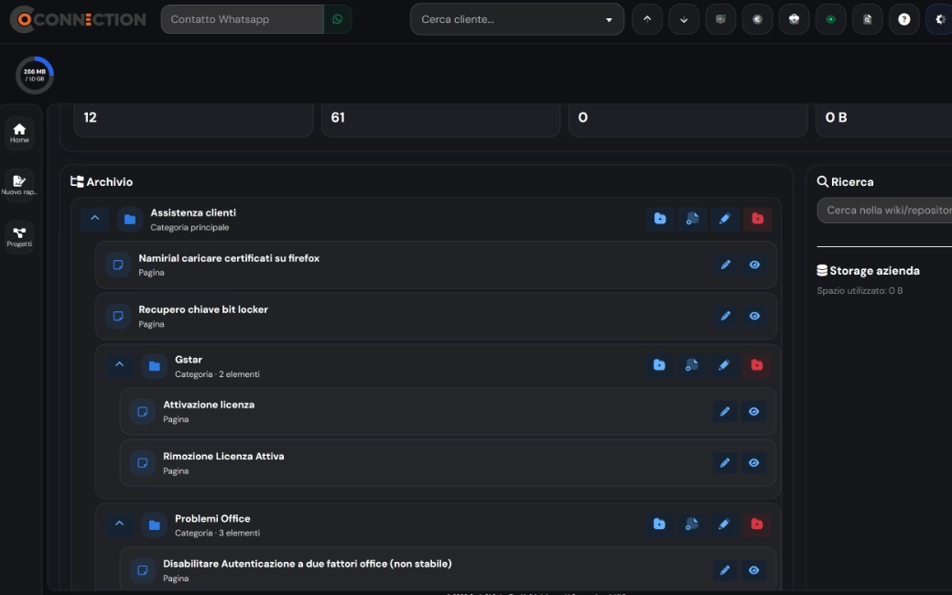The image size is (952, 595).
Task: Add subfolder to Assistenza clienti
Action: pos(660,219)
